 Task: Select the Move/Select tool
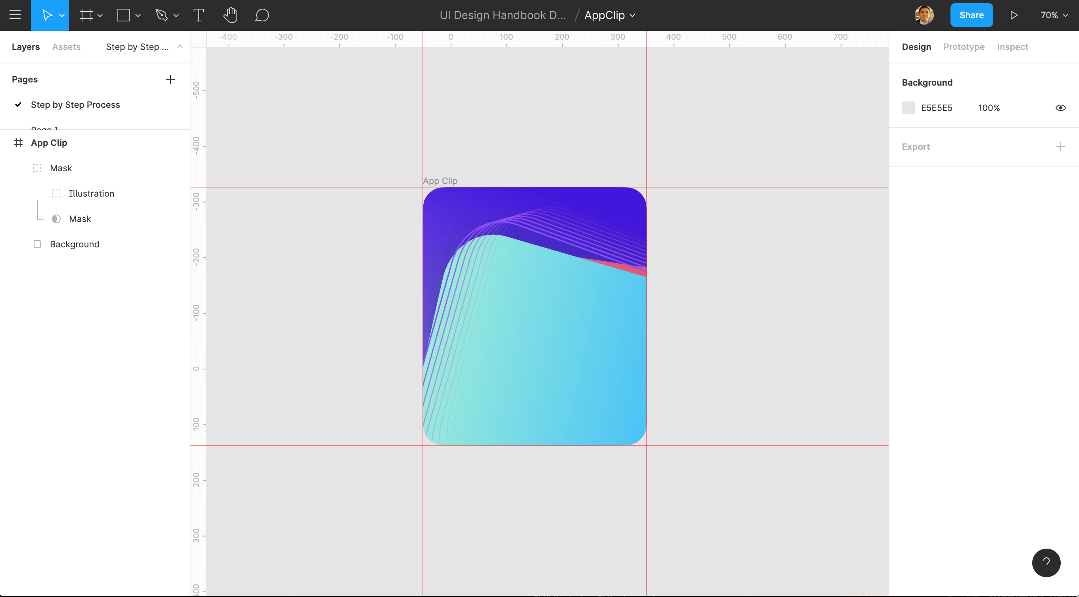[48, 15]
